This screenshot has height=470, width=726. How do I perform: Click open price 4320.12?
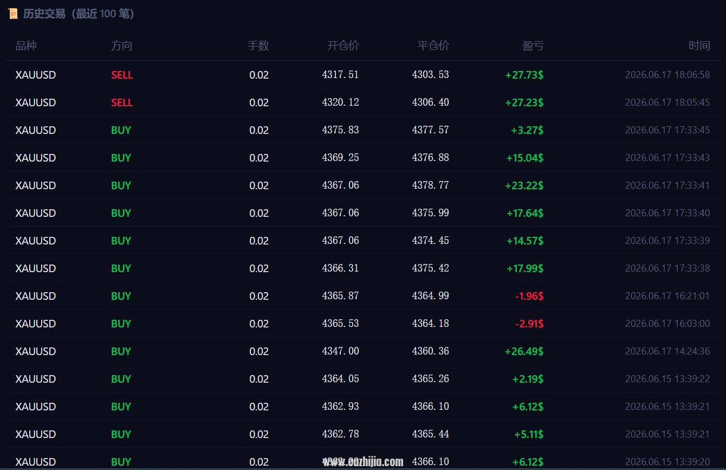[x=340, y=102]
